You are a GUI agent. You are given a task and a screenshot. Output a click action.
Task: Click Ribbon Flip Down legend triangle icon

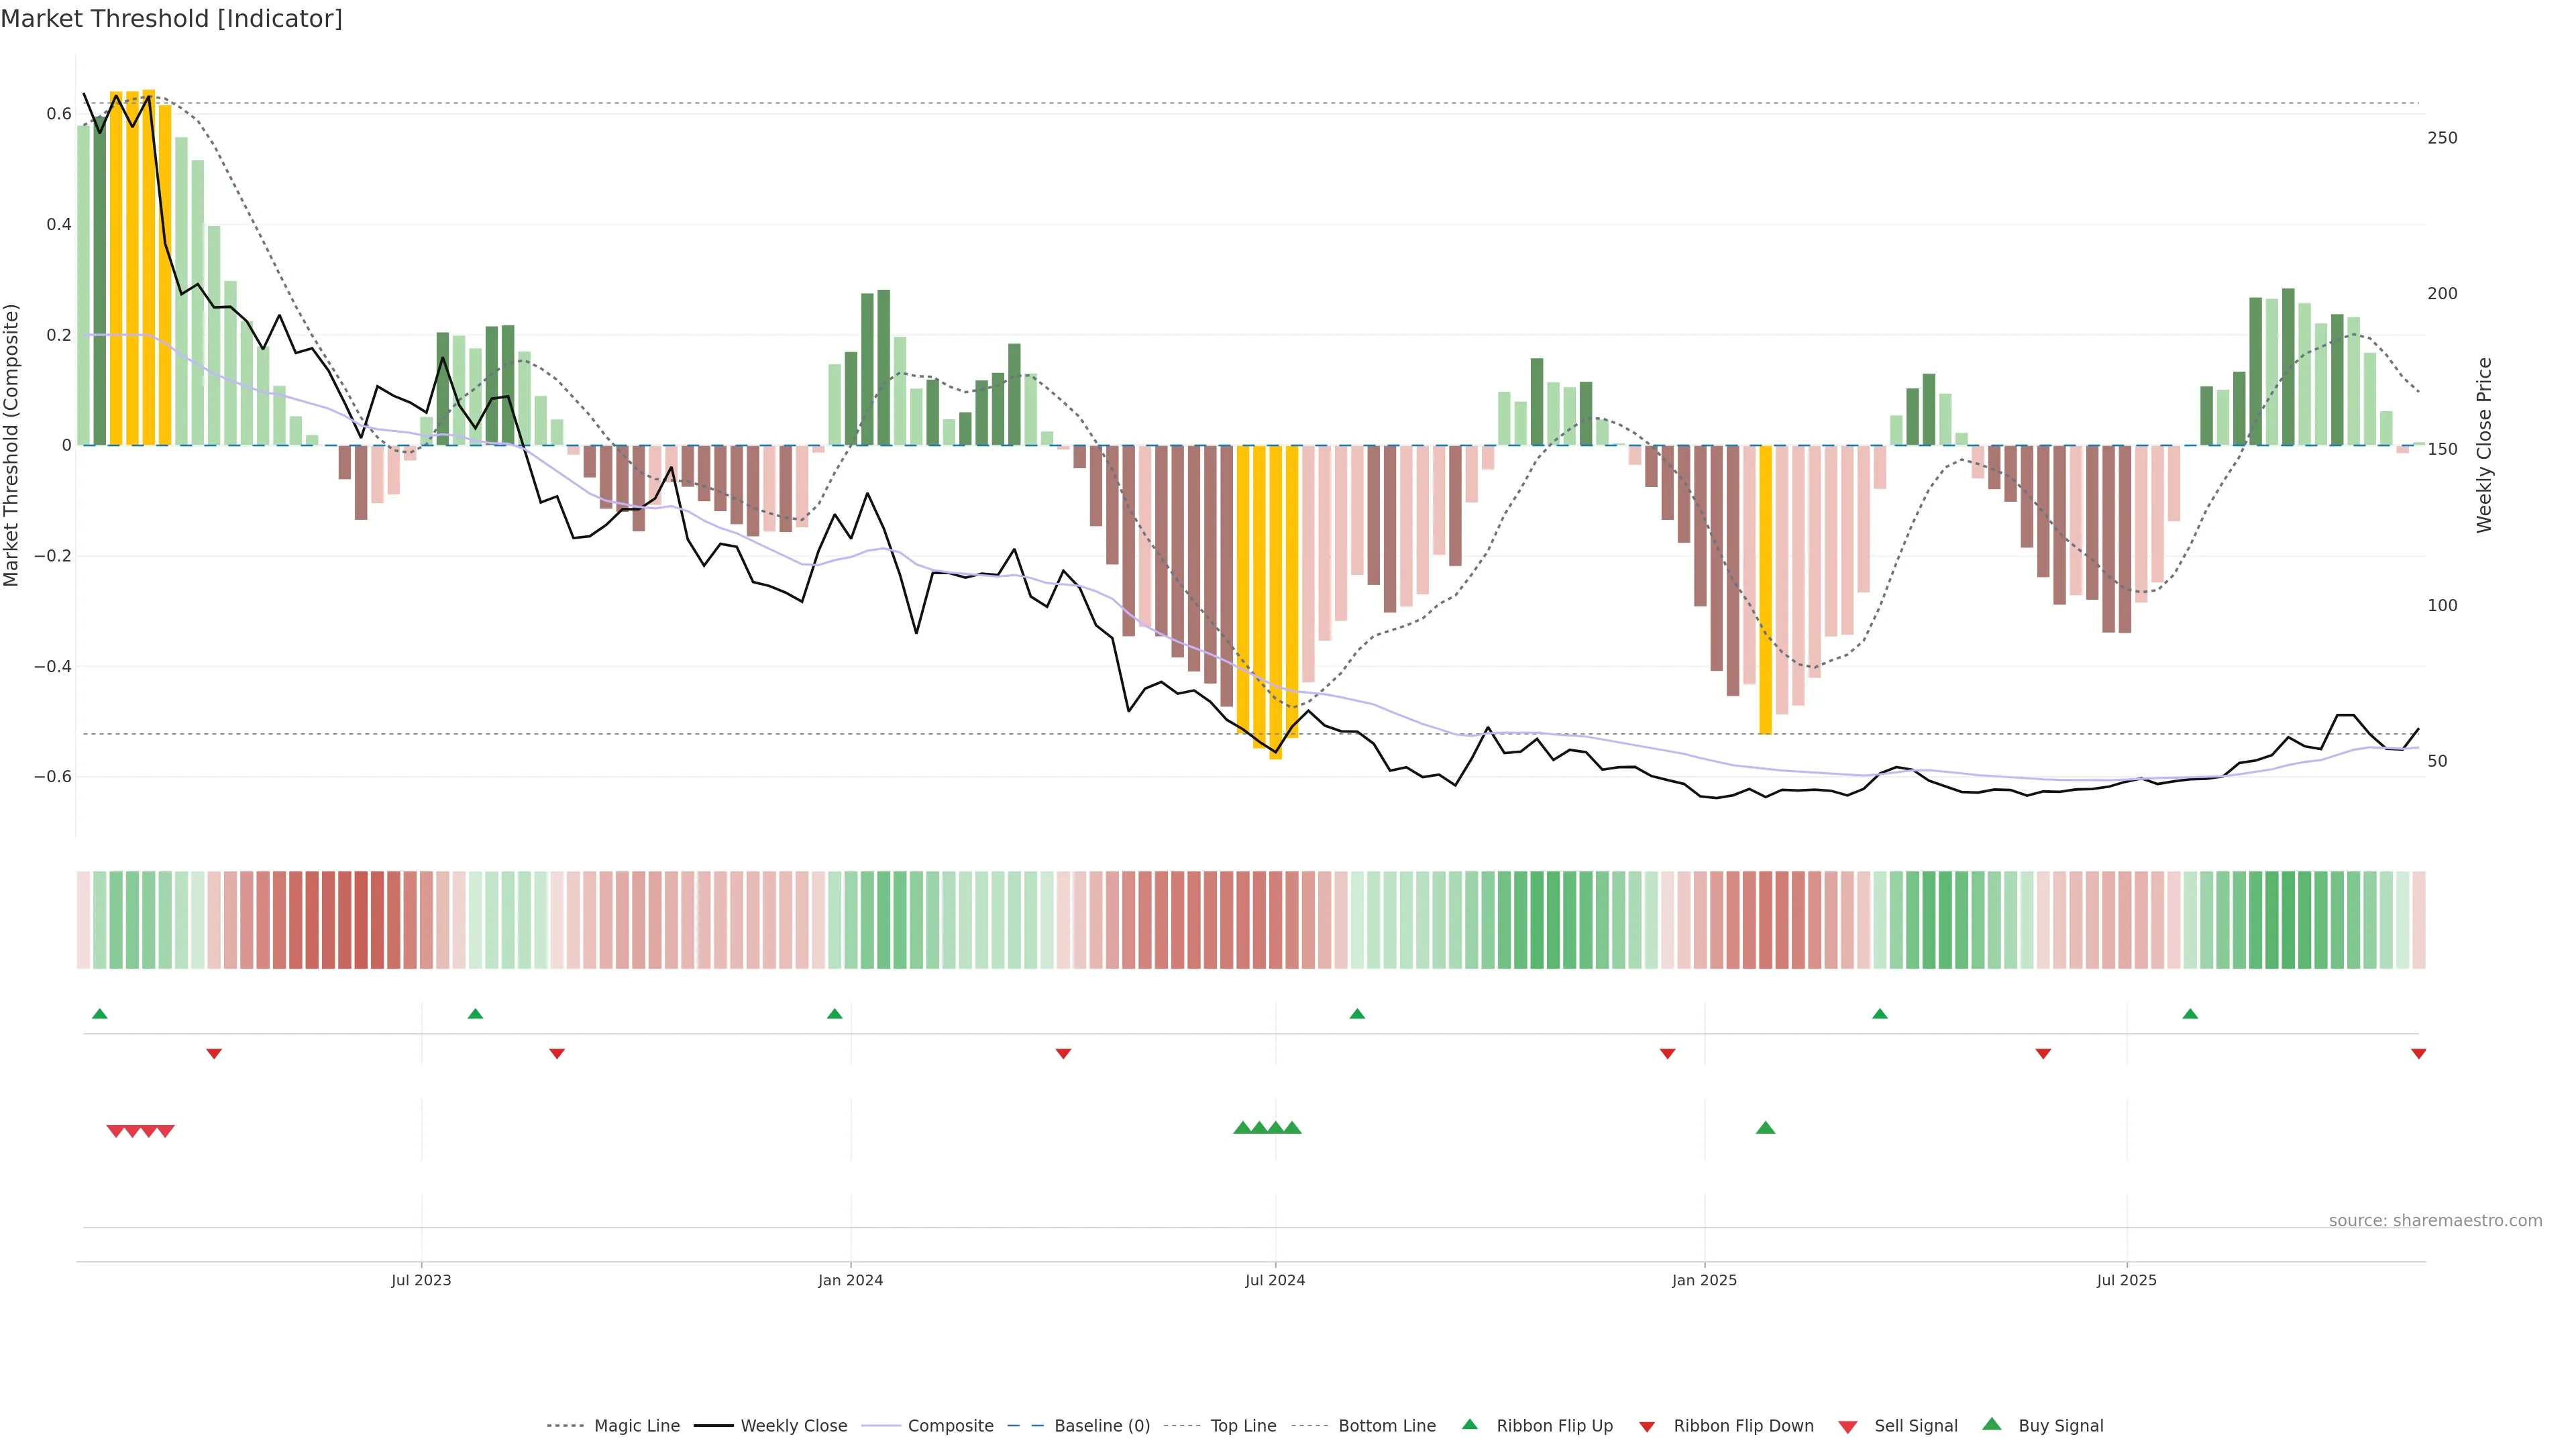[x=1647, y=1427]
